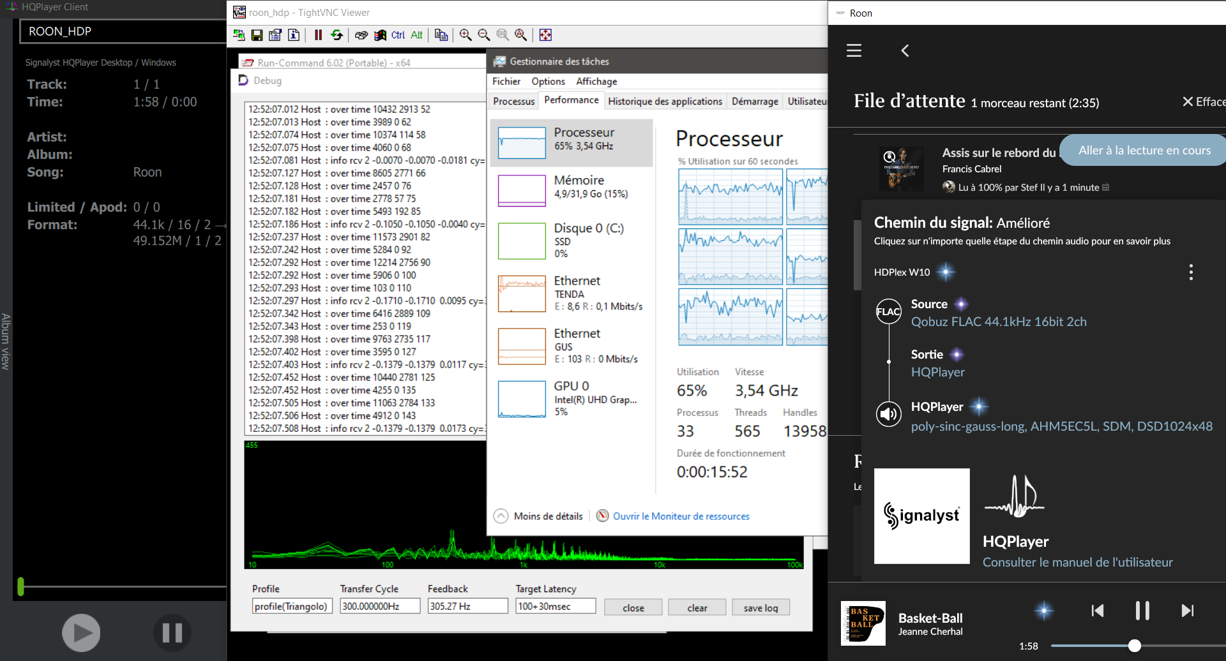Switch to the Démarrage tab
Image resolution: width=1226 pixels, height=661 pixels.
(755, 101)
